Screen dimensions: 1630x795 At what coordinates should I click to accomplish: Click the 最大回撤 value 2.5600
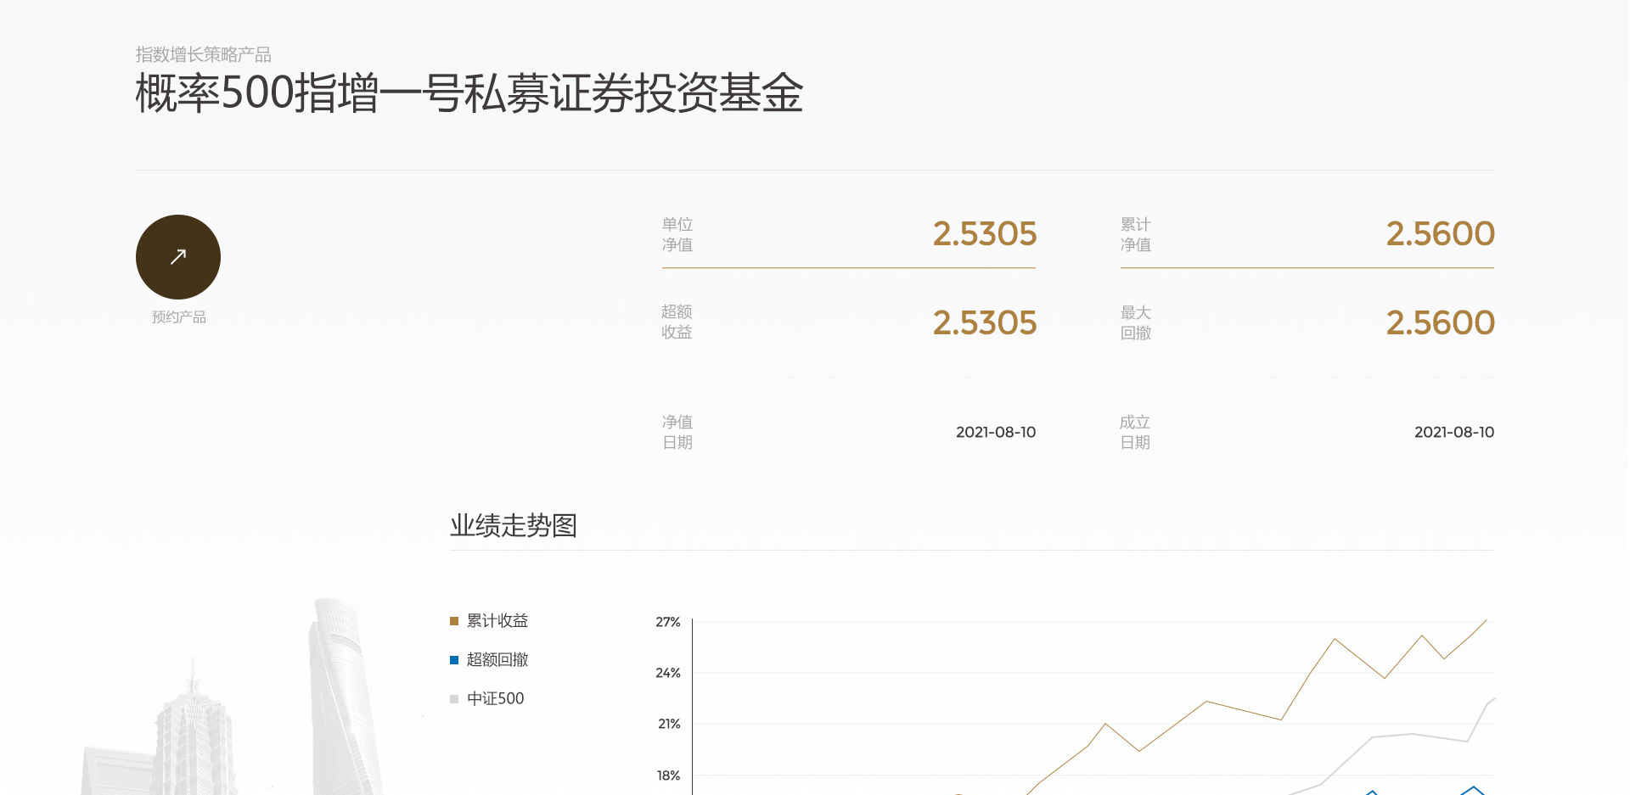pos(1441,323)
